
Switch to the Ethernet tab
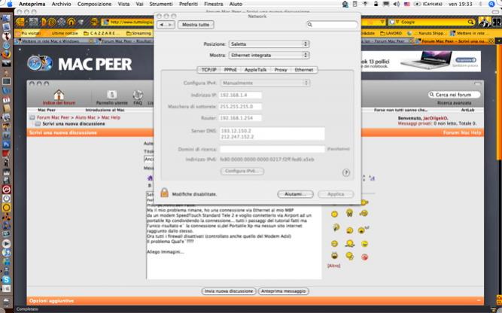tap(304, 69)
